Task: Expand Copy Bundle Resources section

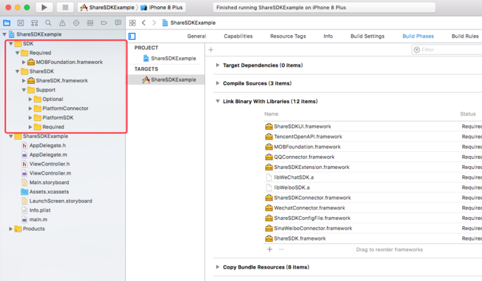Action: click(218, 267)
